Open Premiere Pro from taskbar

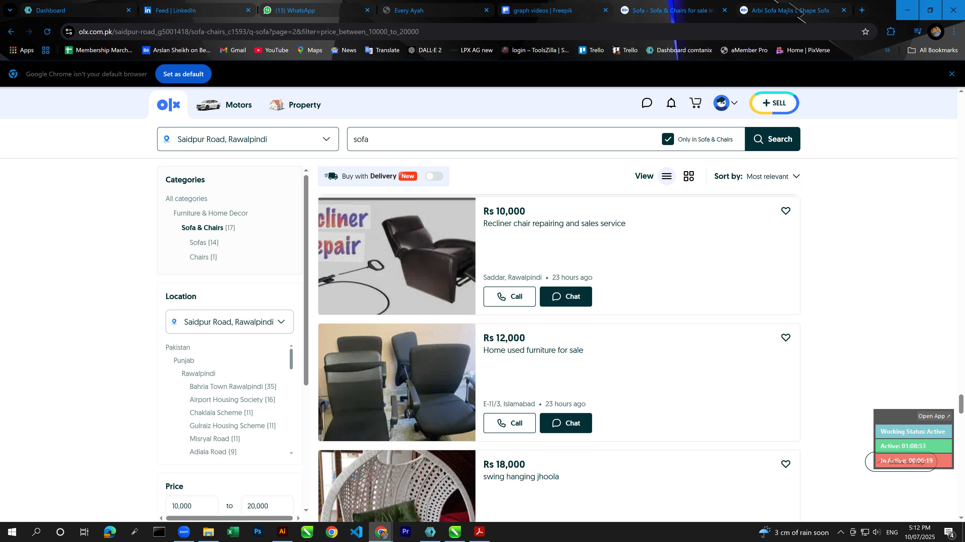tap(405, 531)
